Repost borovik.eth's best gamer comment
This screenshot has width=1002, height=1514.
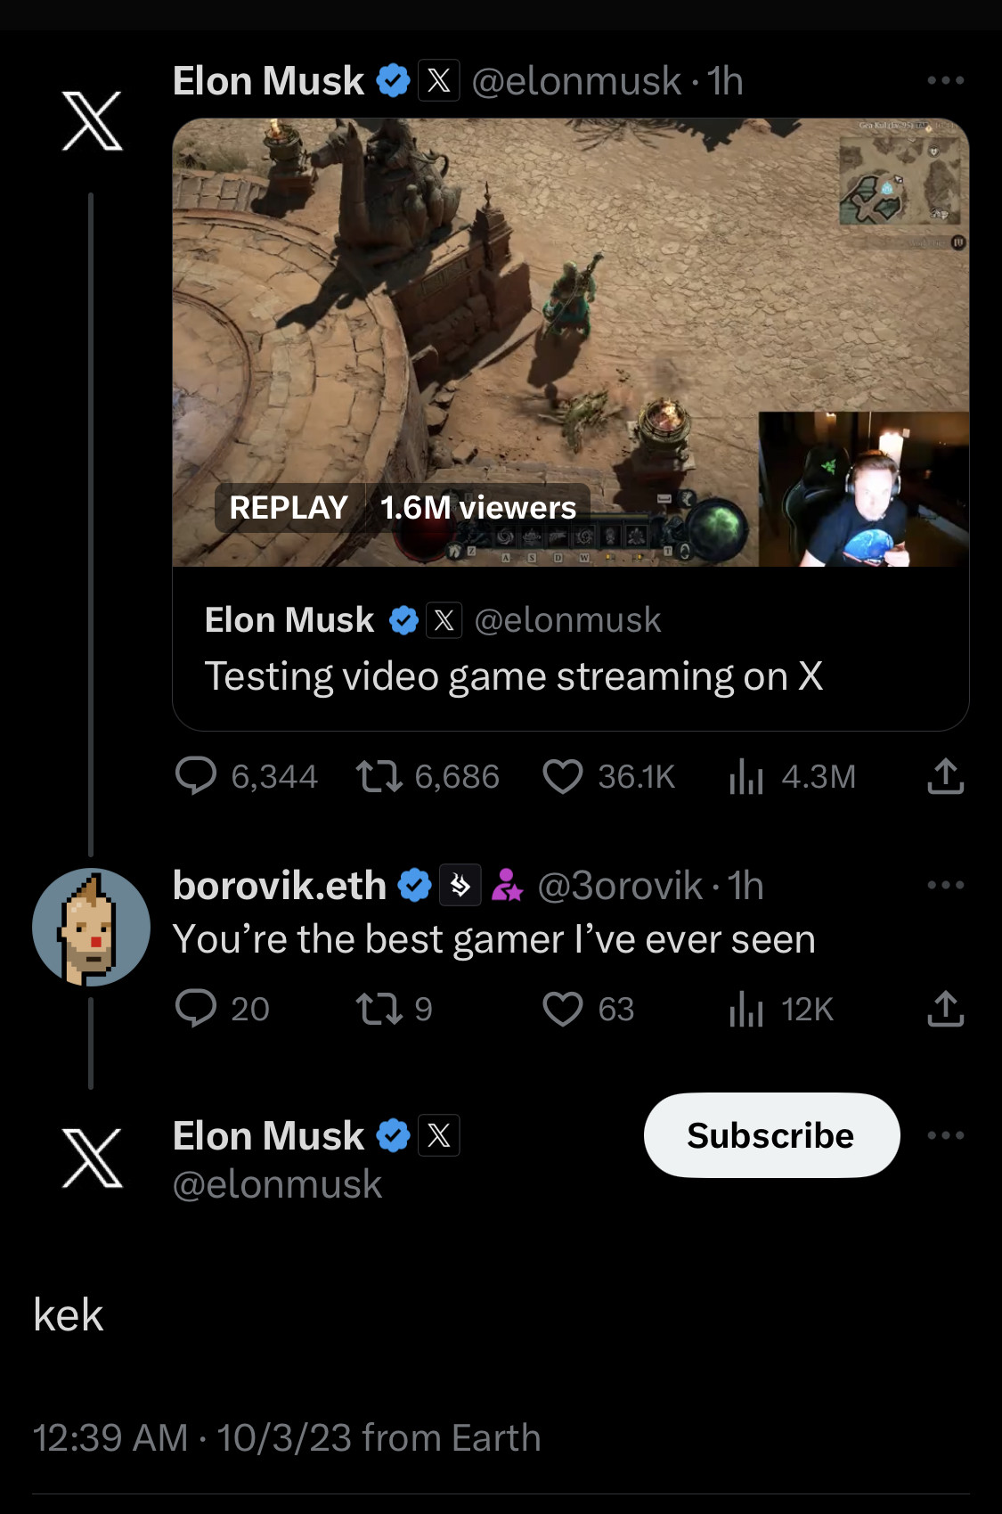point(379,1009)
